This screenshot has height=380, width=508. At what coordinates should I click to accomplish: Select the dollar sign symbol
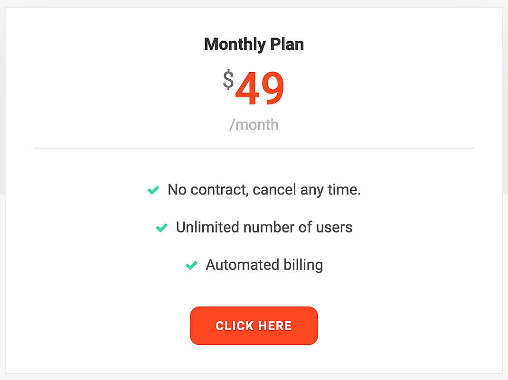[x=229, y=79]
